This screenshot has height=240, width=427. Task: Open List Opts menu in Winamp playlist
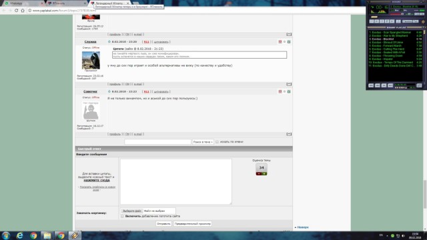pyautogui.click(x=419, y=85)
